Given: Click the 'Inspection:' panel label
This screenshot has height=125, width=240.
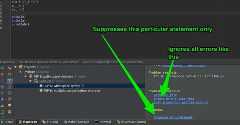Looking at the screenshot, I should [7, 62].
